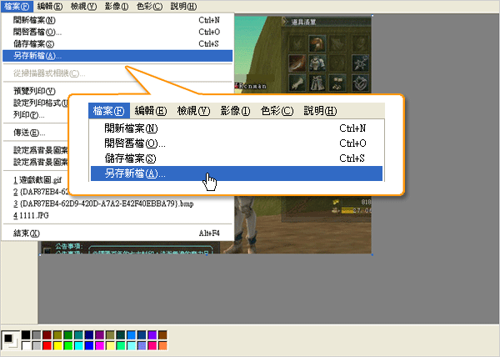Pick the hot pink palette swatch
The width and height of the screenshot is (500, 357).
click(152, 345)
